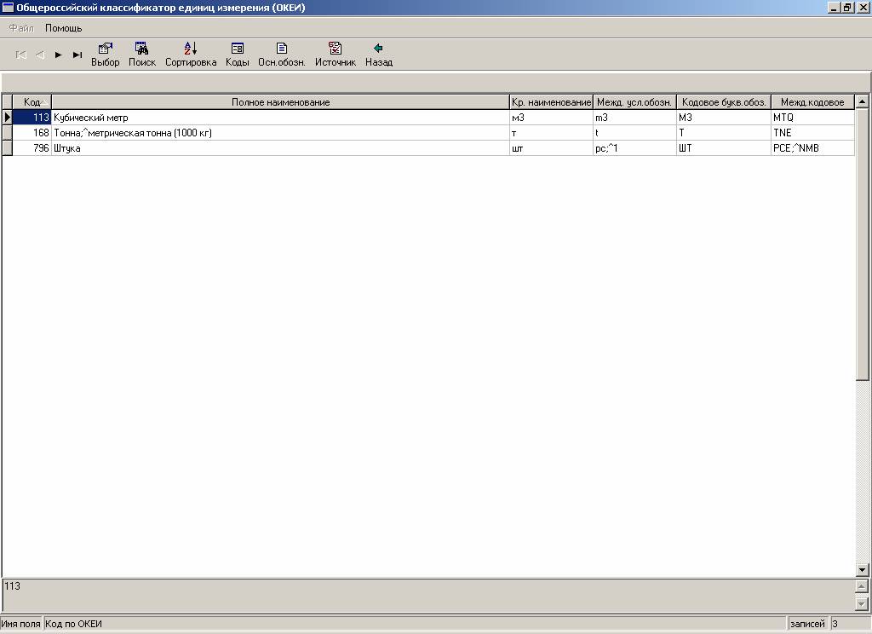Sort by Код column header

click(x=32, y=102)
